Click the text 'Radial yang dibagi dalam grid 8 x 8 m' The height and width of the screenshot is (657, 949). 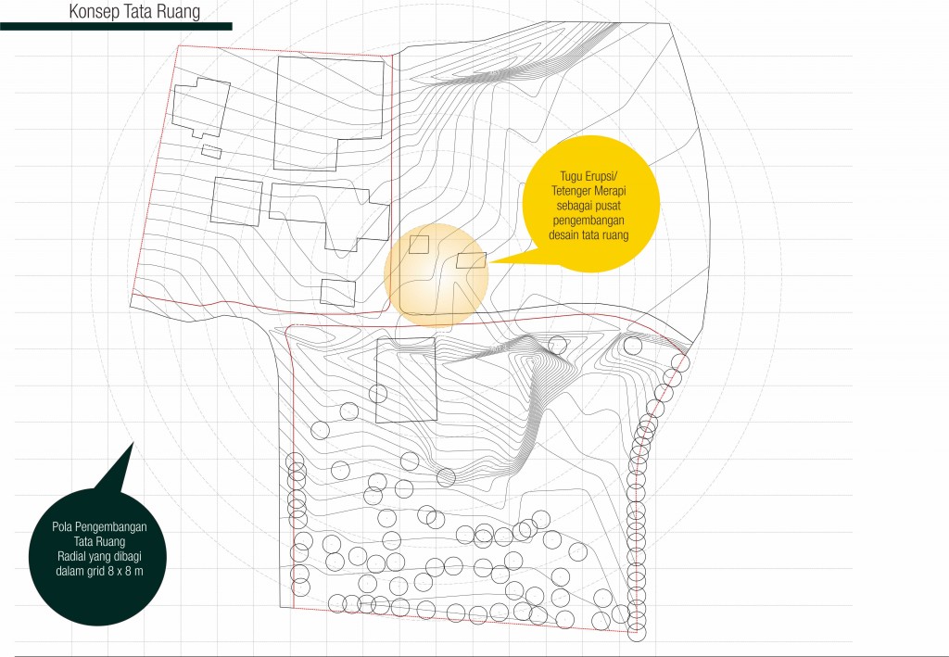click(99, 563)
